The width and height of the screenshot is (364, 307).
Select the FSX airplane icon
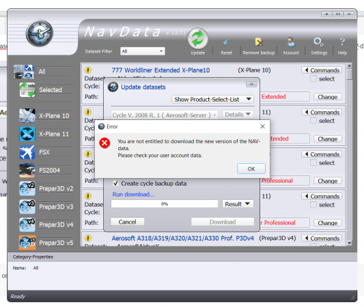[27, 152]
